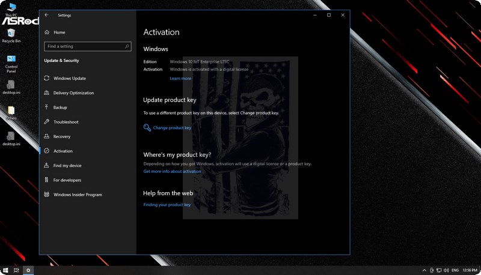Click the Learn more link
Image resolution: width=481 pixels, height=275 pixels.
pyautogui.click(x=180, y=79)
